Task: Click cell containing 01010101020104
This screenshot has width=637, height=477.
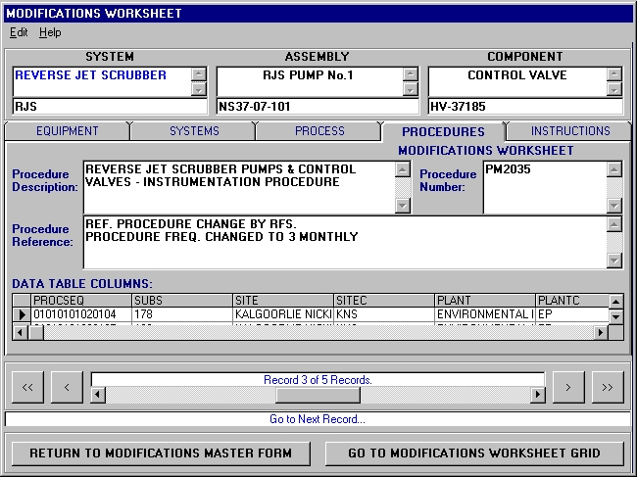Action: (81, 314)
